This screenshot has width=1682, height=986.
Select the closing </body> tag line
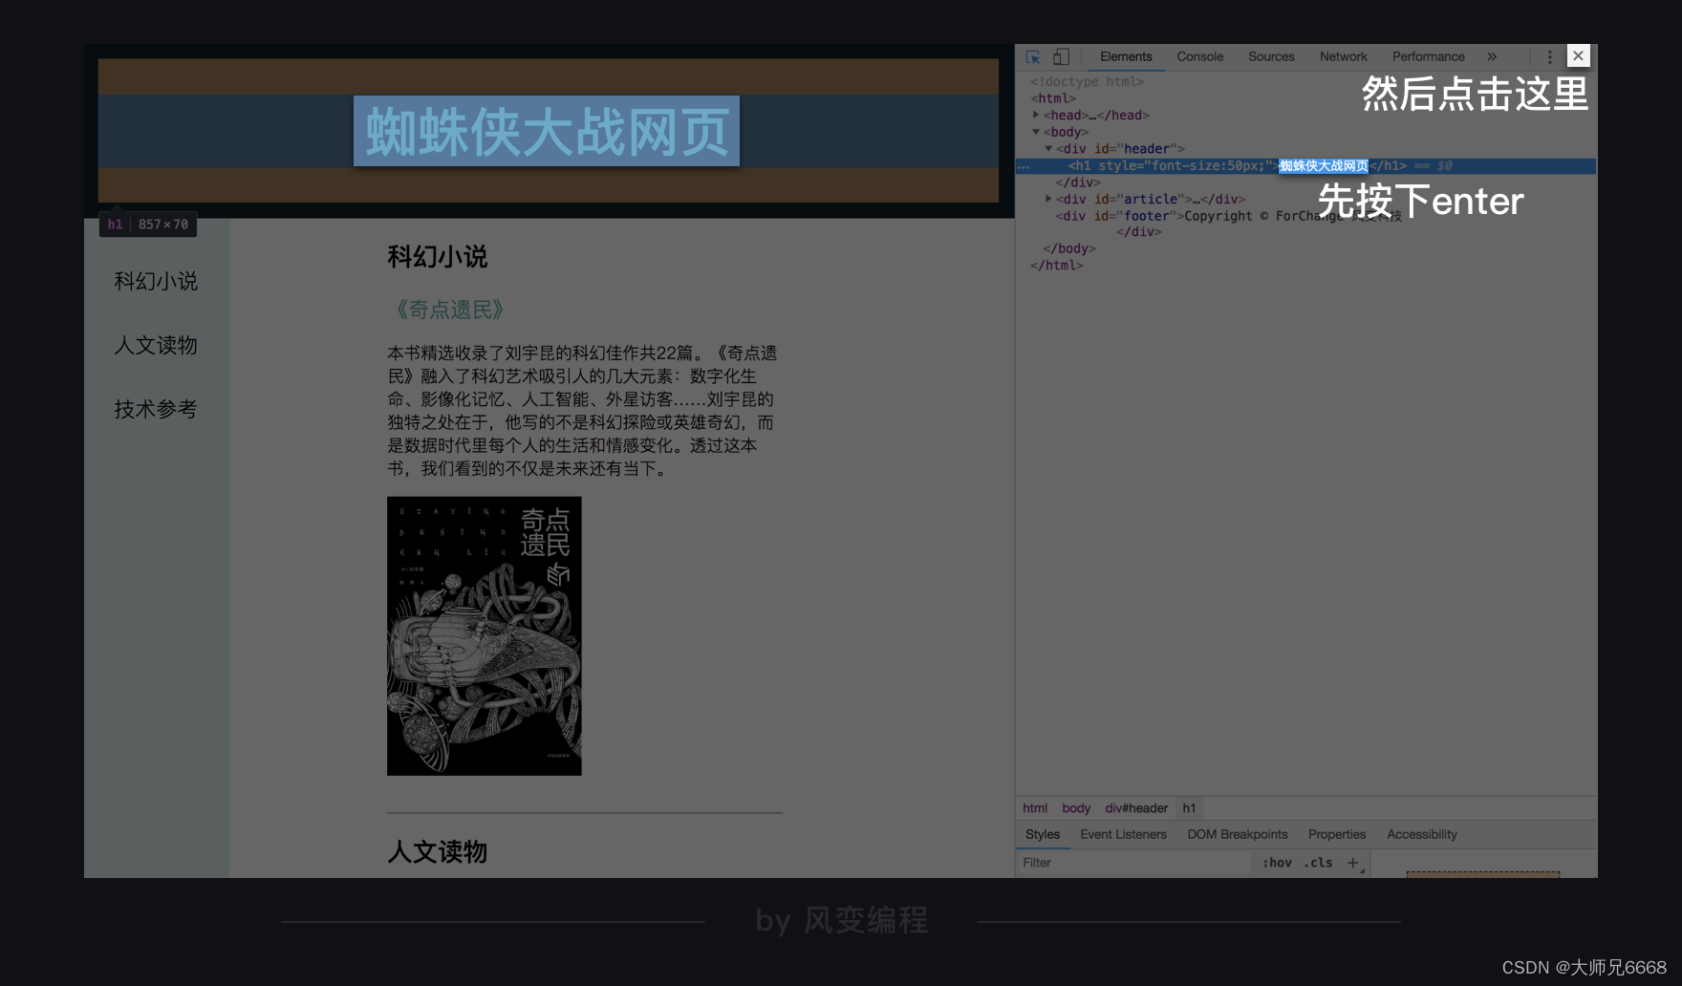(x=1068, y=248)
